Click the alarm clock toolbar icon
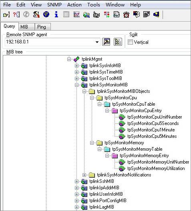 [x=126, y=14]
